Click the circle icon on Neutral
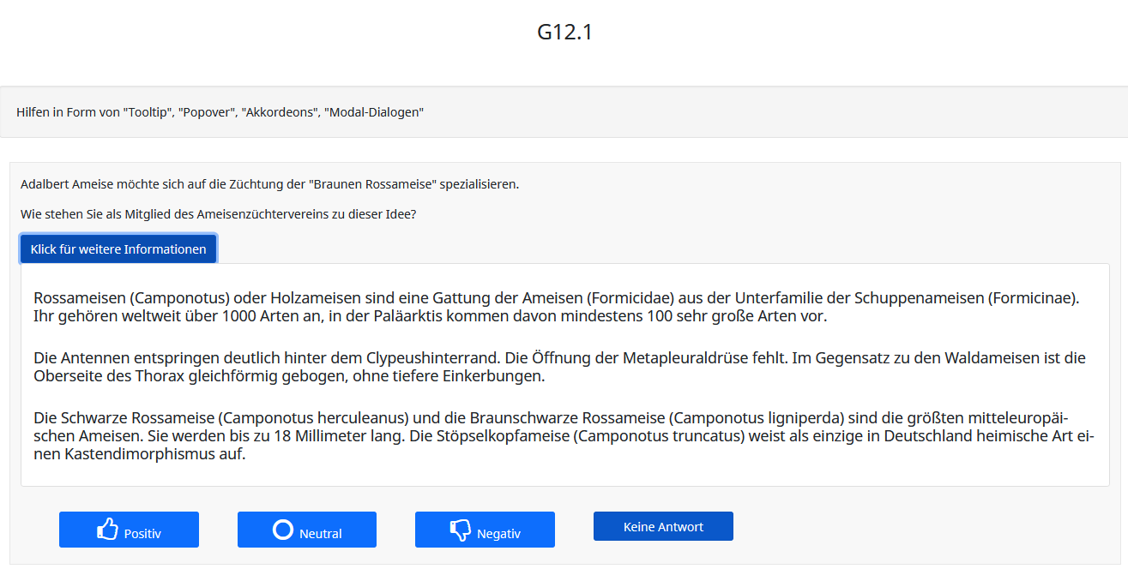The height and width of the screenshot is (575, 1128). pos(283,530)
